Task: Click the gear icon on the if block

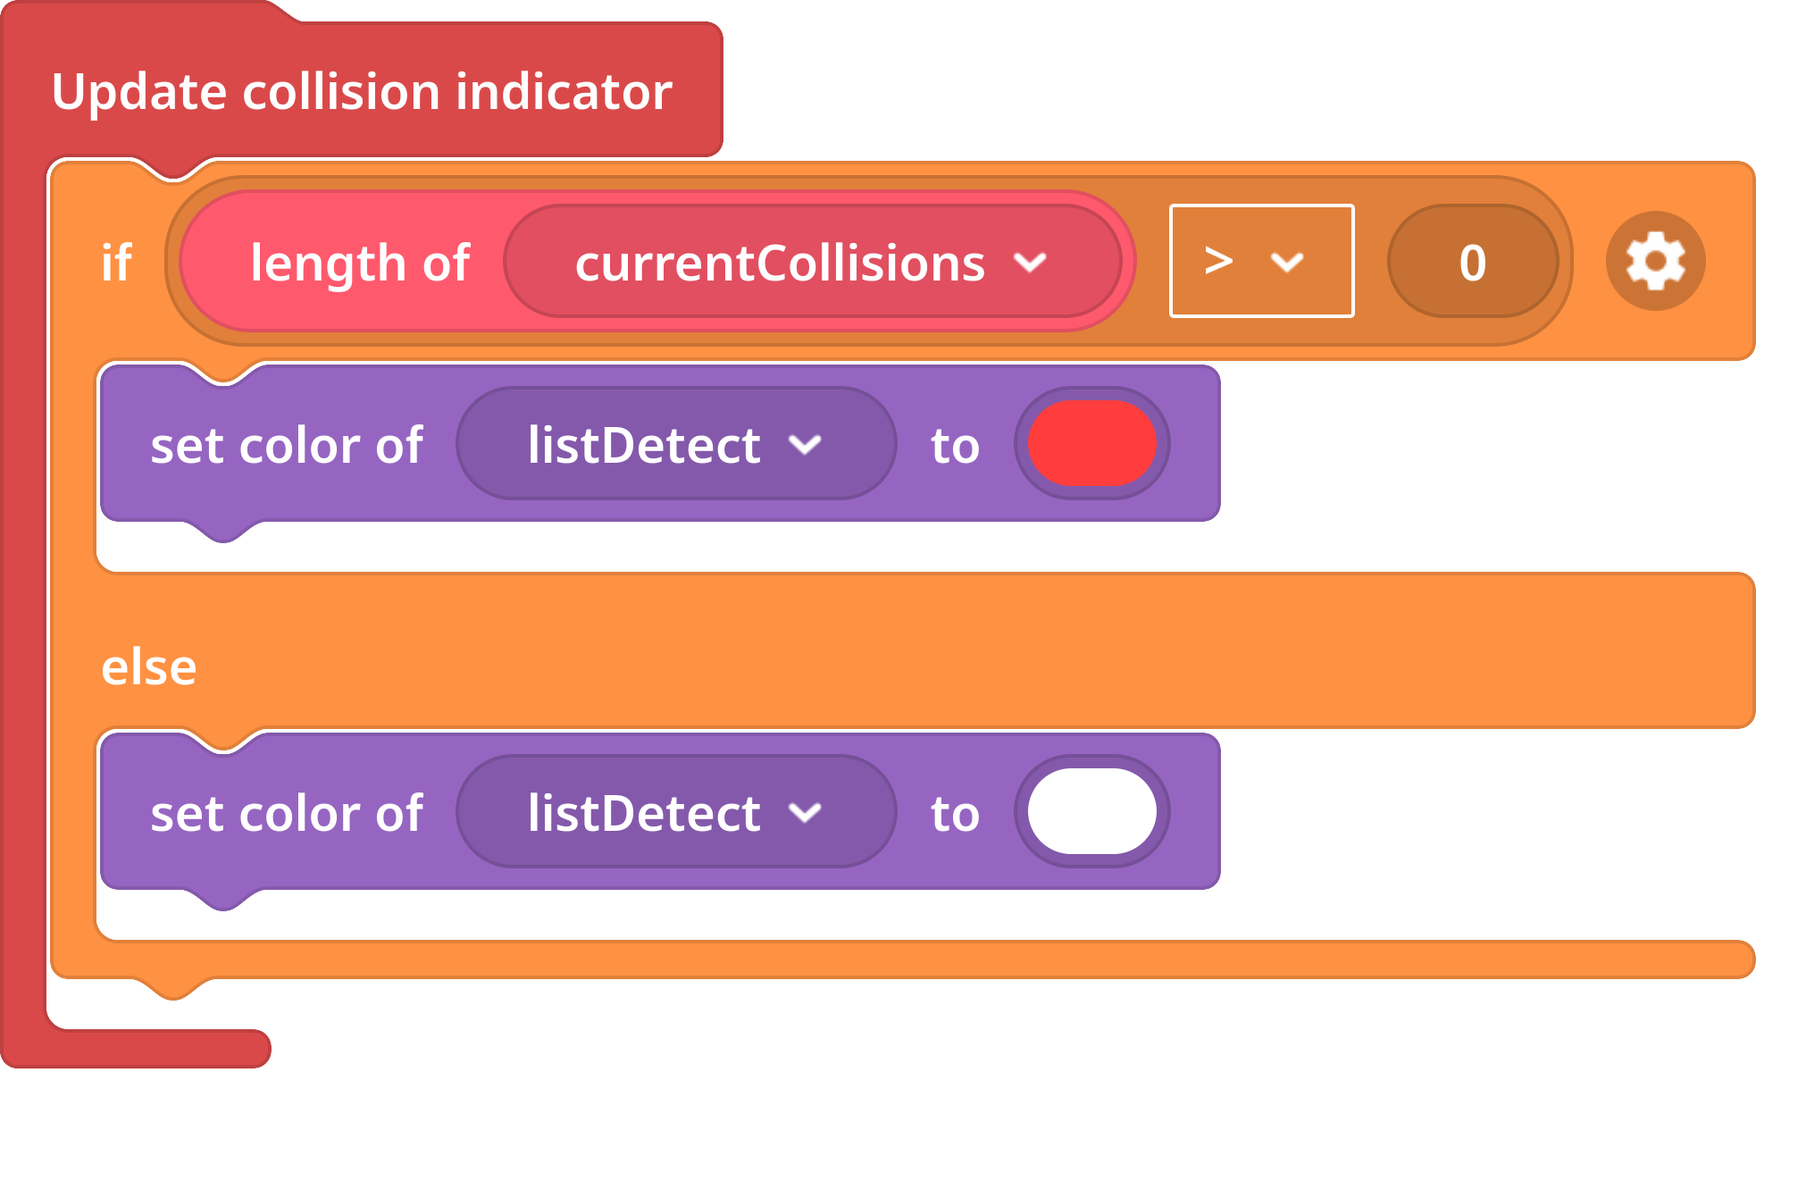Action: [x=1655, y=261]
